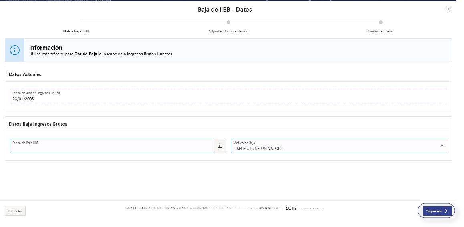The height and width of the screenshot is (227, 464).
Task: Click the Información banner heading
Action: click(x=46, y=48)
